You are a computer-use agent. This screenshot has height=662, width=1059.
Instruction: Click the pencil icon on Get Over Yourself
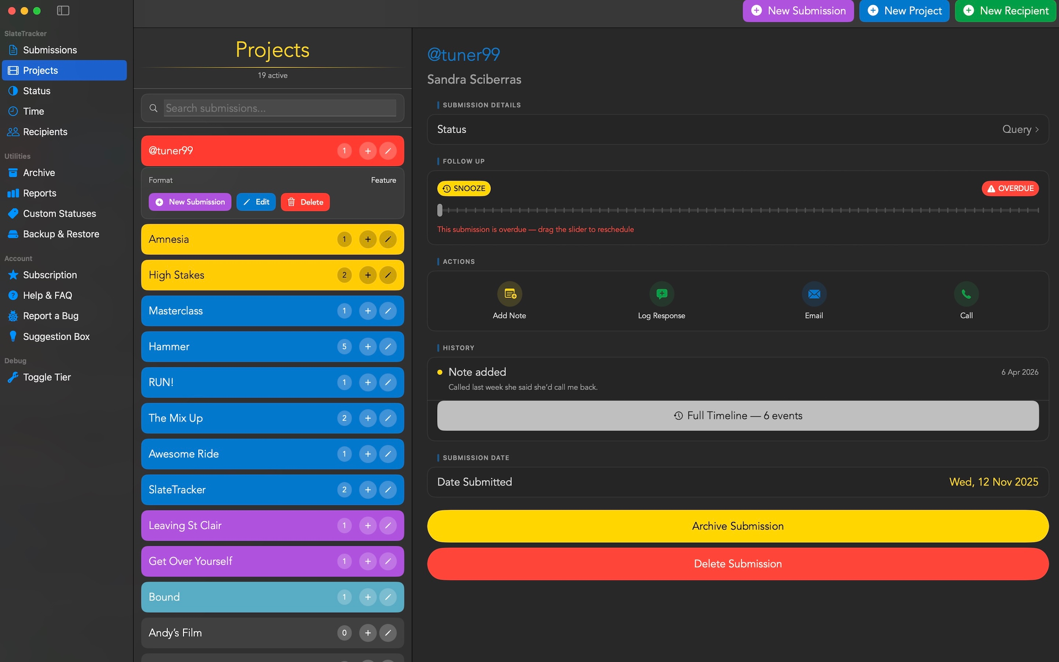tap(388, 561)
